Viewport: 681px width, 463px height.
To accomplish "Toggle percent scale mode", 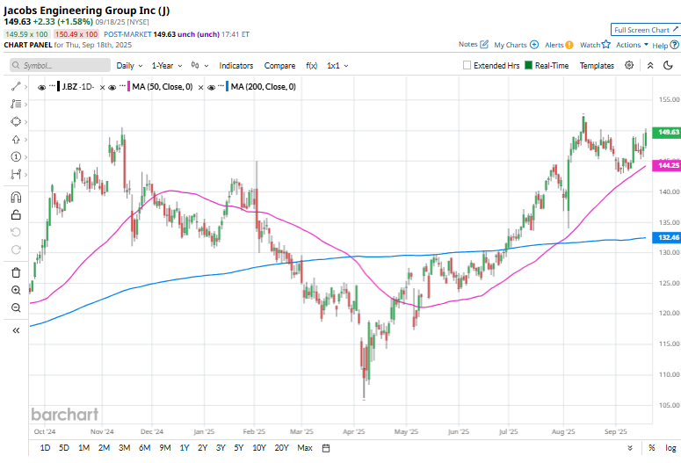I will [x=652, y=448].
